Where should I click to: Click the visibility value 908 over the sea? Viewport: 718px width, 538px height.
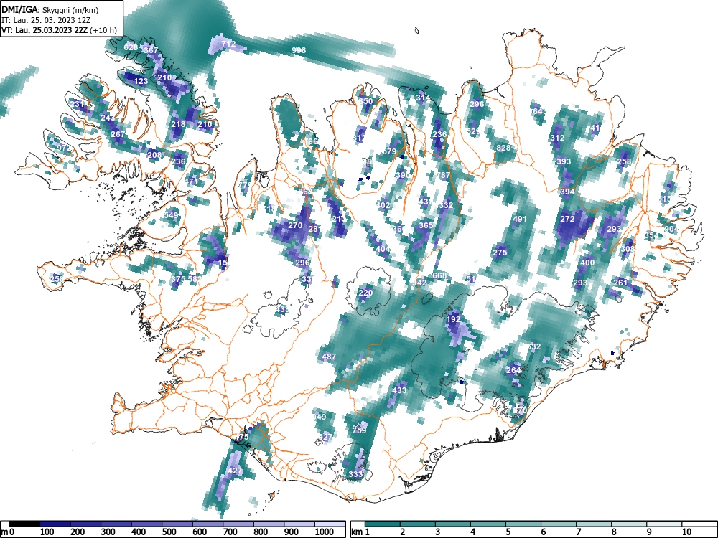299,50
